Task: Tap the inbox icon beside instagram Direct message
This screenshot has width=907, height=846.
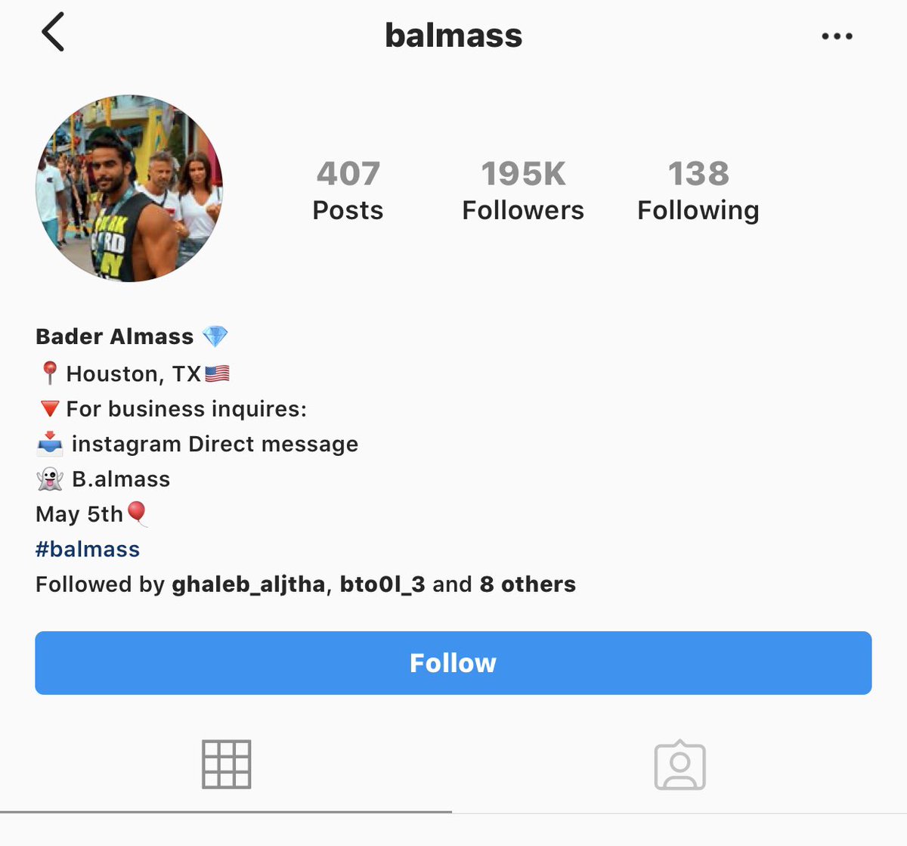Action: coord(50,444)
